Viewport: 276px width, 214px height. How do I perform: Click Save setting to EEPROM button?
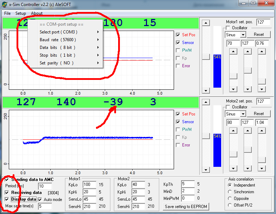[186, 207]
